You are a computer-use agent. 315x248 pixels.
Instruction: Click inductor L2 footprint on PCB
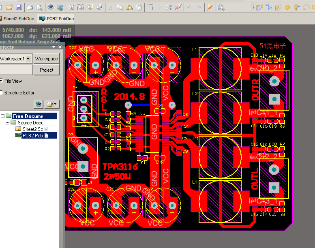point(220,113)
